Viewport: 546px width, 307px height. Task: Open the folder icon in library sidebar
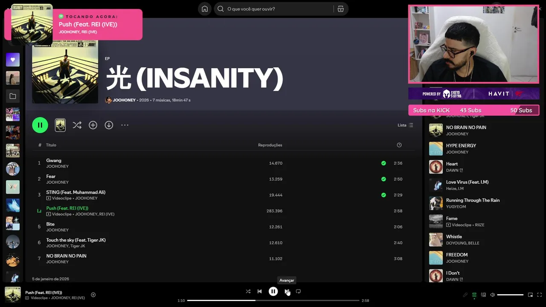point(13,96)
